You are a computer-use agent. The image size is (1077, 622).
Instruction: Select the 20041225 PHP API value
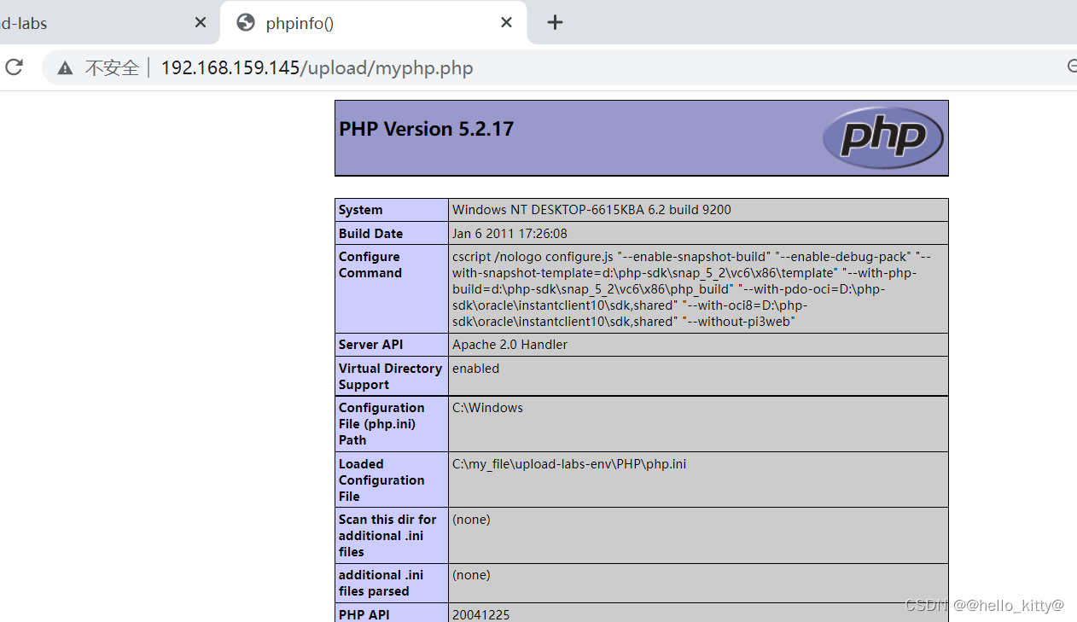(x=480, y=614)
